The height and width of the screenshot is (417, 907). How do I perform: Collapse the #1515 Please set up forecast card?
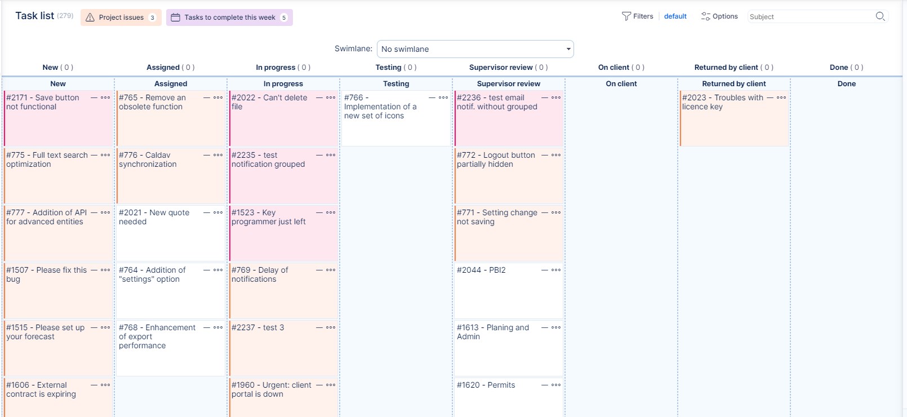(x=94, y=327)
